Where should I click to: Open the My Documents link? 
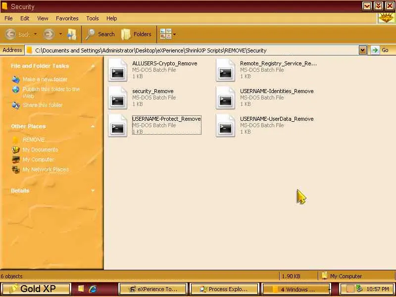[41, 149]
